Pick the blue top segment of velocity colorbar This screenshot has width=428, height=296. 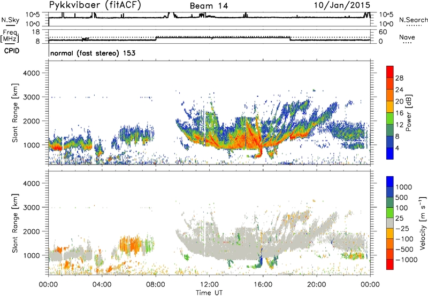(390, 182)
